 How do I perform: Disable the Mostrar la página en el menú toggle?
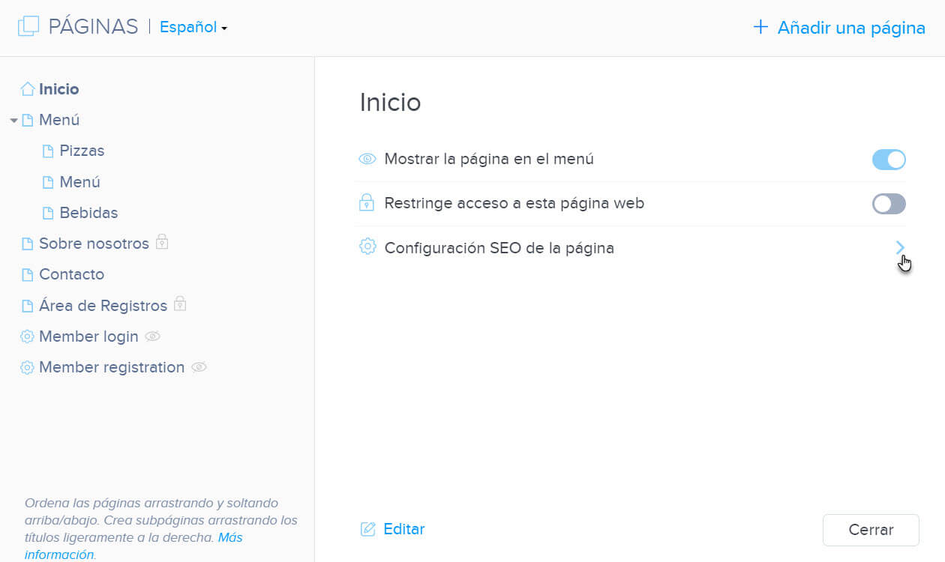889,159
